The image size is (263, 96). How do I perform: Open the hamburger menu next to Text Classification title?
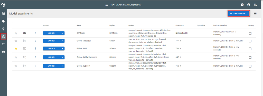pos(107,5)
